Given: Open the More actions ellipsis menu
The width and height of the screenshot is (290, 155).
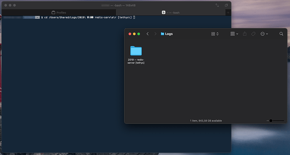Looking at the screenshot, I should coord(264,34).
